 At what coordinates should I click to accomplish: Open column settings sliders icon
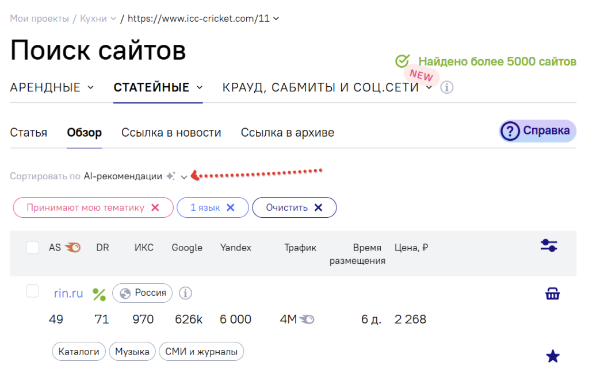pyautogui.click(x=548, y=246)
